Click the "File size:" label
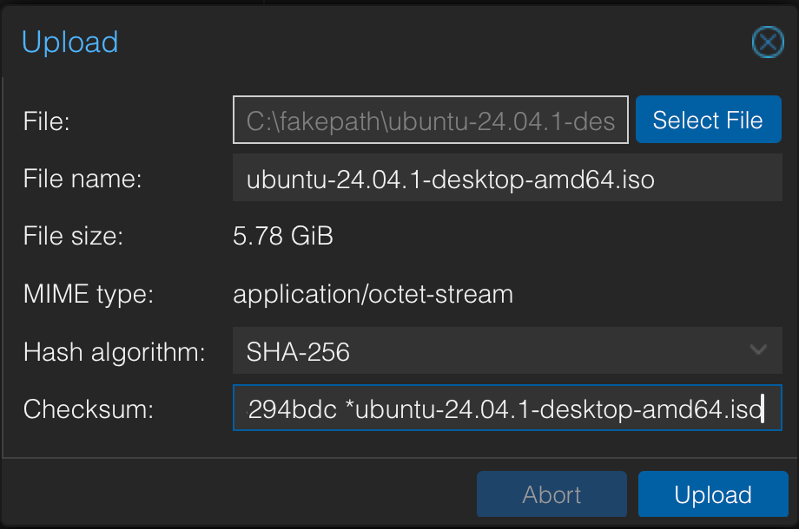The image size is (799, 529). [74, 236]
